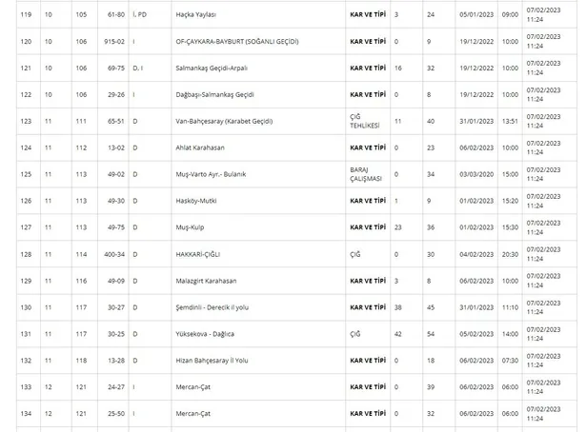The image size is (587, 432).
Task: Click the ÇIĞ TEHLİKESİ closure reason
Action: click(x=367, y=121)
